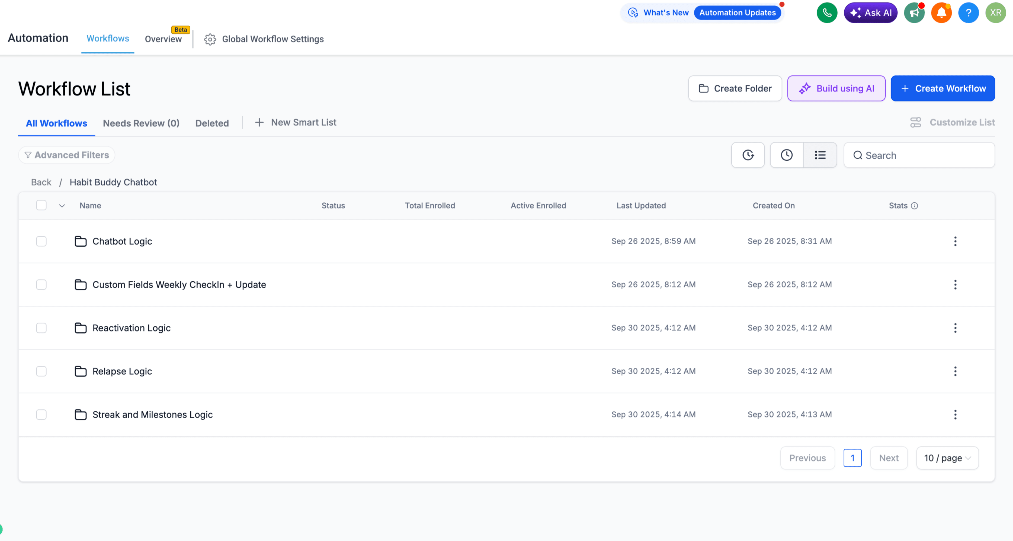Switch to the list view icon
Viewport: 1013px width, 541px height.
[820, 155]
